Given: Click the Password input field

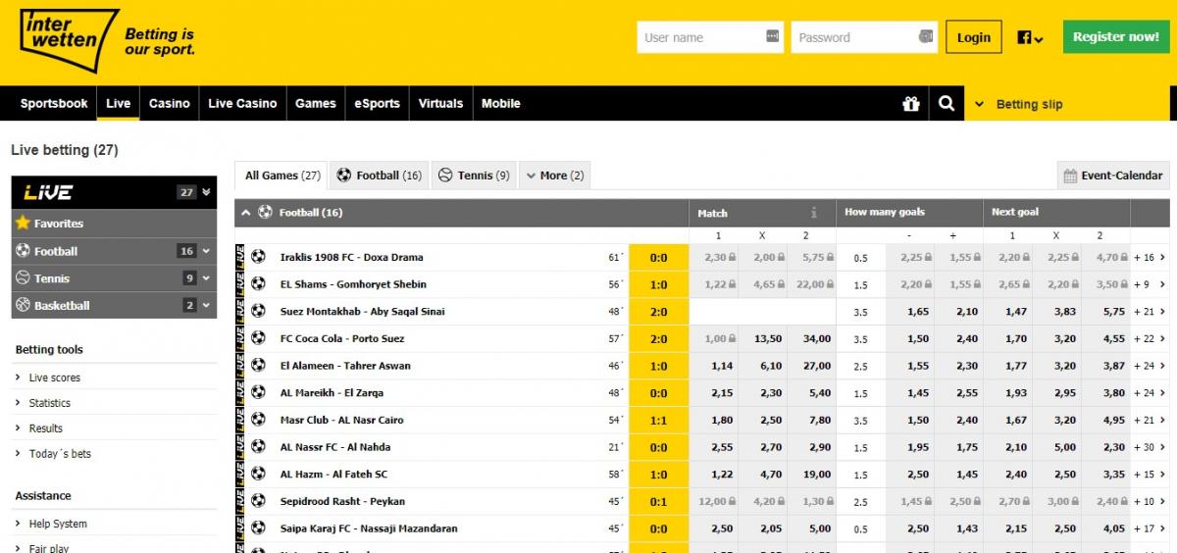Looking at the screenshot, I should pyautogui.click(x=864, y=37).
